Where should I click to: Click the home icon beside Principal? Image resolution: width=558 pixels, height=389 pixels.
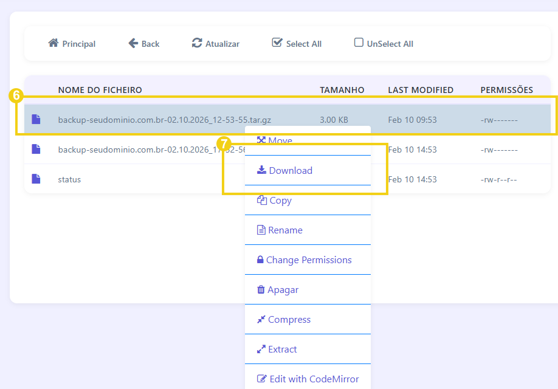click(52, 43)
